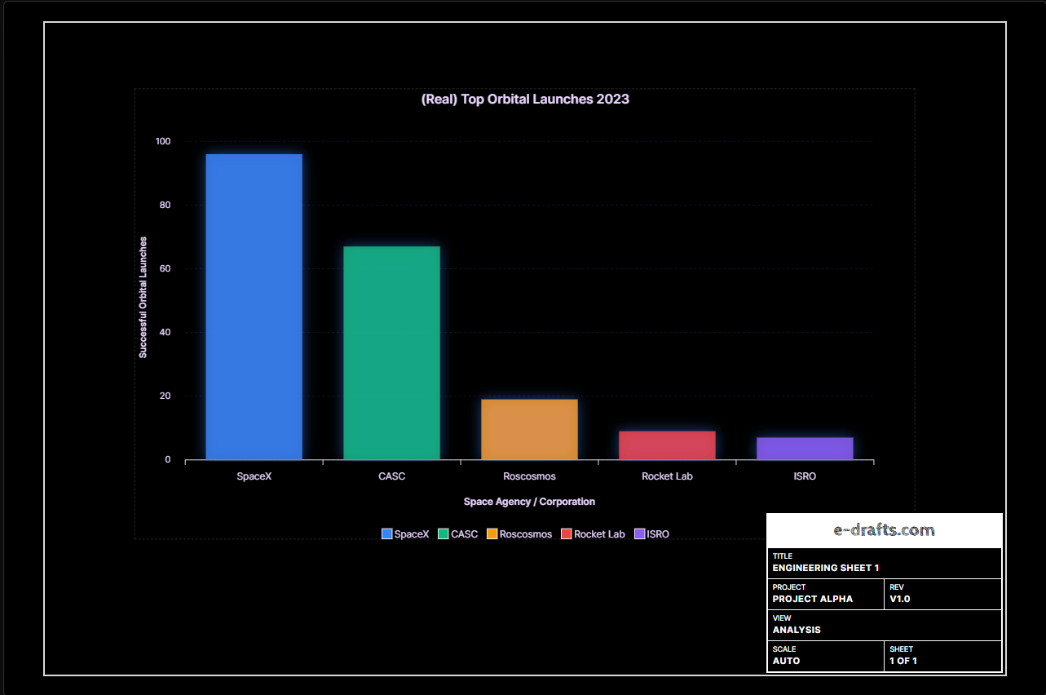
Task: Click the orange Roscosmos bar
Action: pos(529,429)
